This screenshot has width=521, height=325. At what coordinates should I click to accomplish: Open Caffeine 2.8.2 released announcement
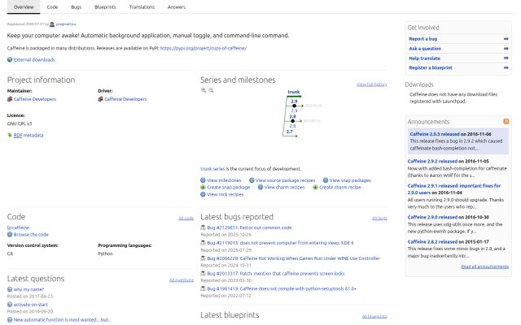point(432,242)
